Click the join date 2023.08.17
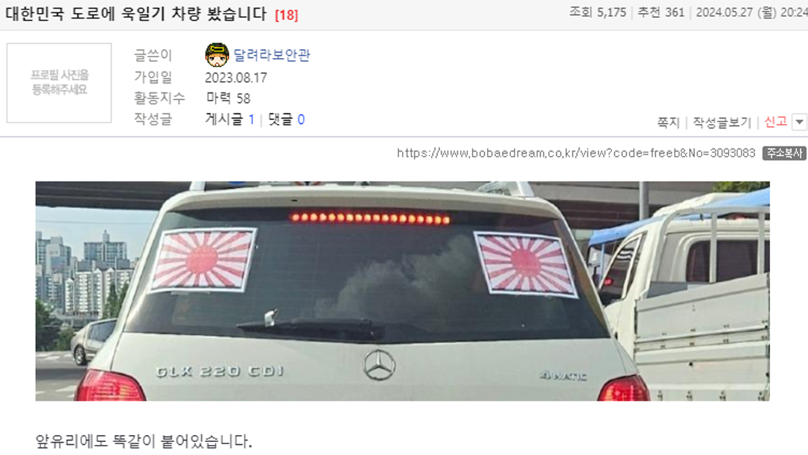 (x=236, y=78)
